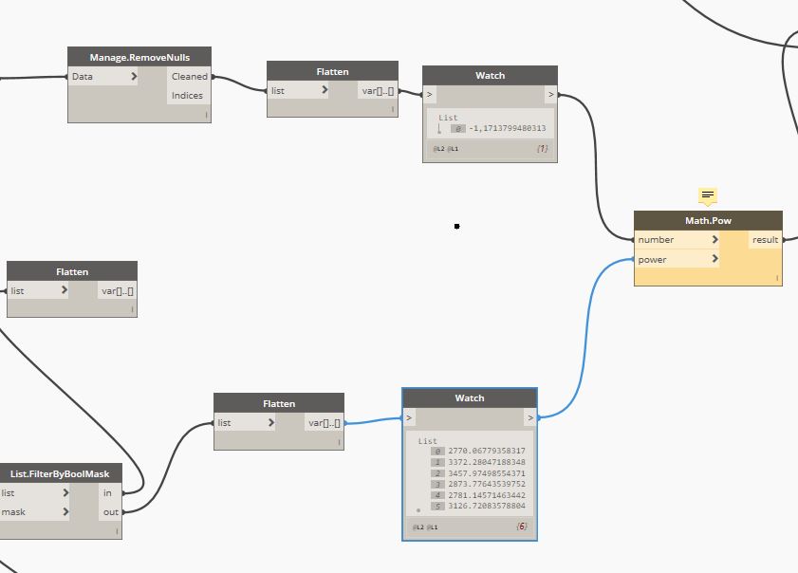Expand the chevron on Math.Pow number port
The image size is (798, 573).
[714, 240]
